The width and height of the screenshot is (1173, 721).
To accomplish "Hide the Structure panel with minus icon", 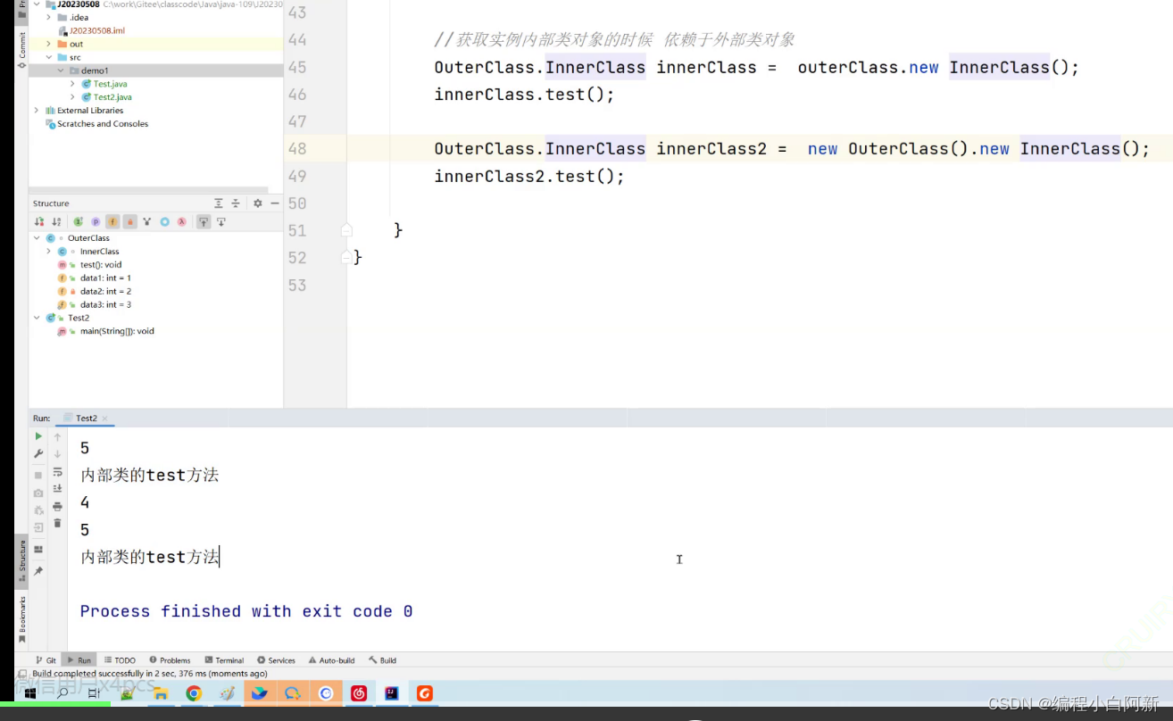I will point(274,203).
